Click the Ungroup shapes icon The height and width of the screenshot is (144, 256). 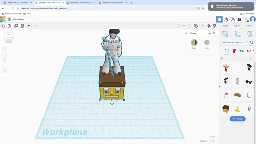click(196, 26)
